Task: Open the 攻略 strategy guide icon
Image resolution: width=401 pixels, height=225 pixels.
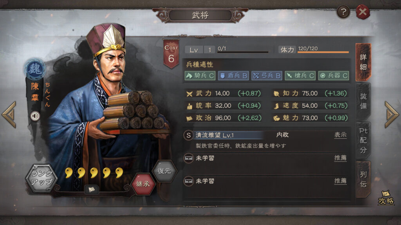Action: click(x=386, y=197)
